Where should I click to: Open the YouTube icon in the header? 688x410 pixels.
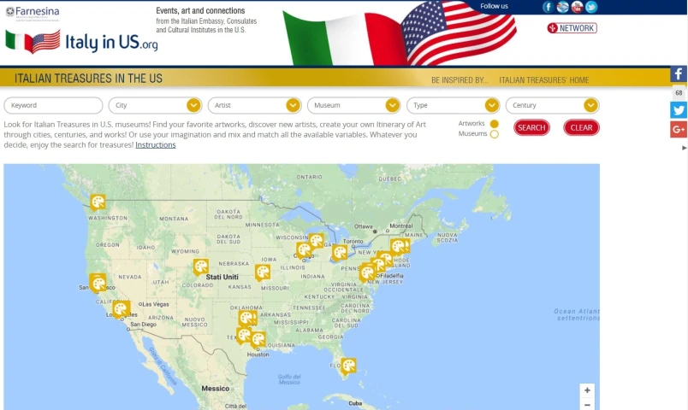[577, 7]
